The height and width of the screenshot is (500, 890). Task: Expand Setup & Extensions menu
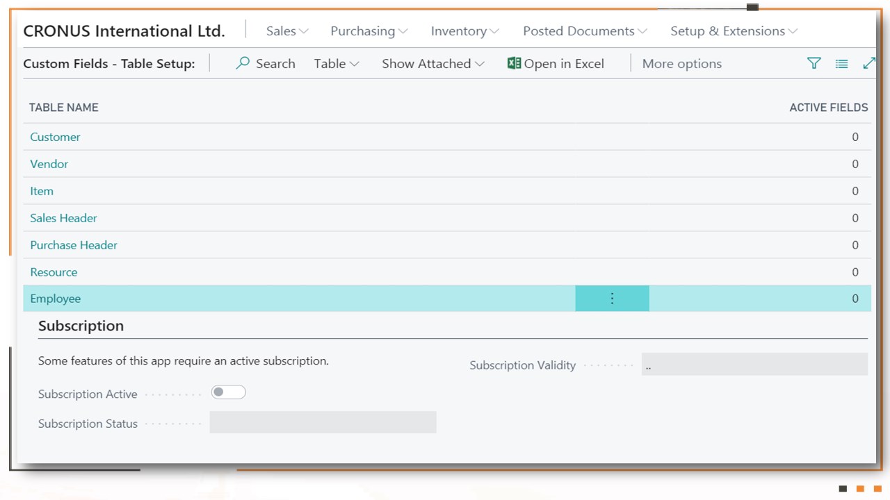click(x=734, y=31)
